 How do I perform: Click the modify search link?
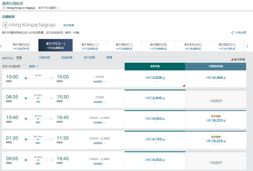68,25
